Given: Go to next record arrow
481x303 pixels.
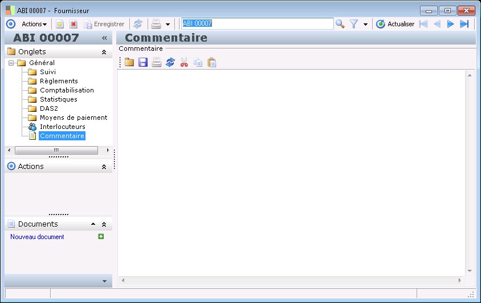Looking at the screenshot, I should click(450, 24).
